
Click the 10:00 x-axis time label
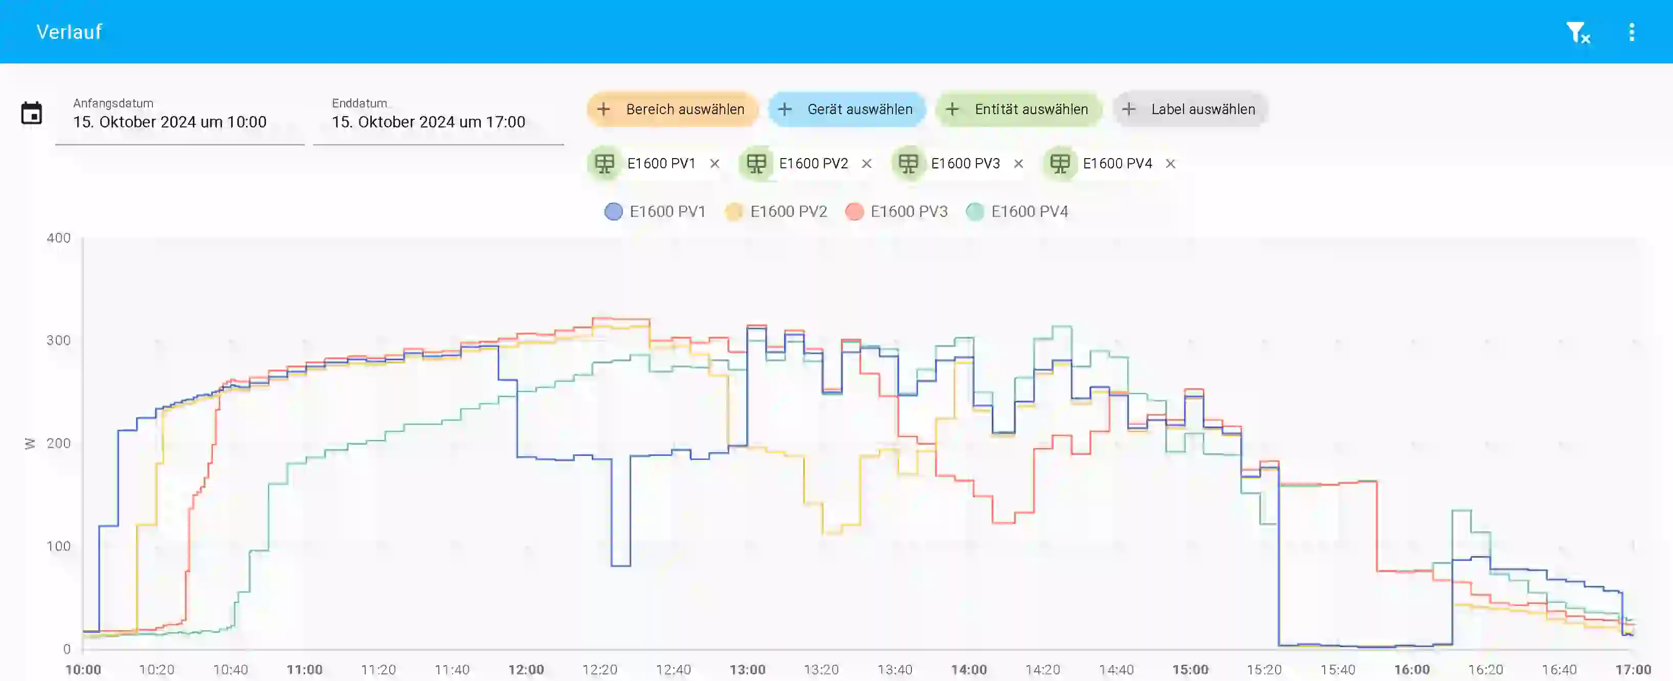83,669
